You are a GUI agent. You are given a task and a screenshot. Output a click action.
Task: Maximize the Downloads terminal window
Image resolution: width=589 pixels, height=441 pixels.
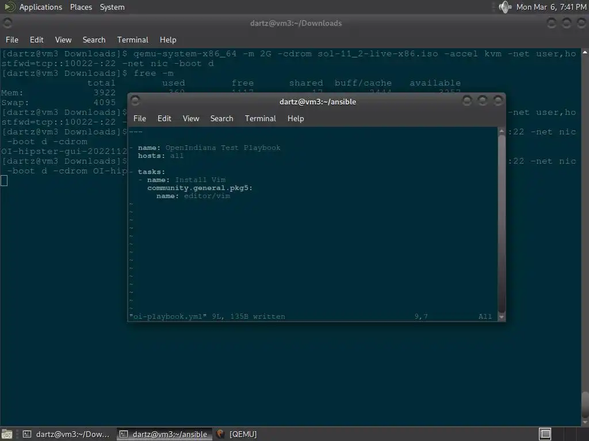point(566,23)
